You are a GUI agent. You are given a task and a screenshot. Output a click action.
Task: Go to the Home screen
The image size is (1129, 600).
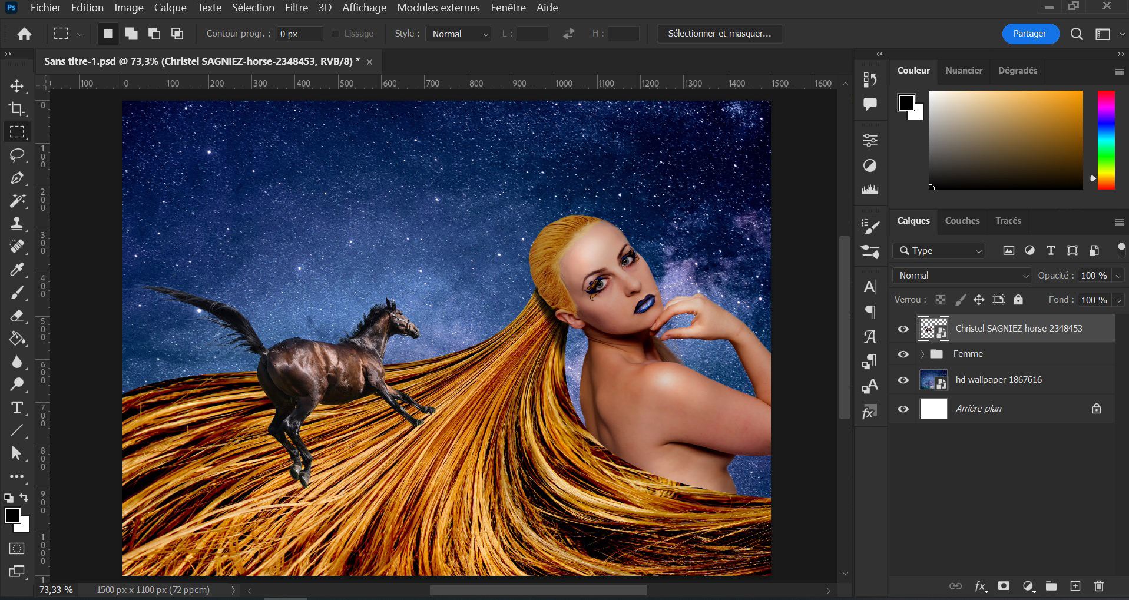[24, 34]
